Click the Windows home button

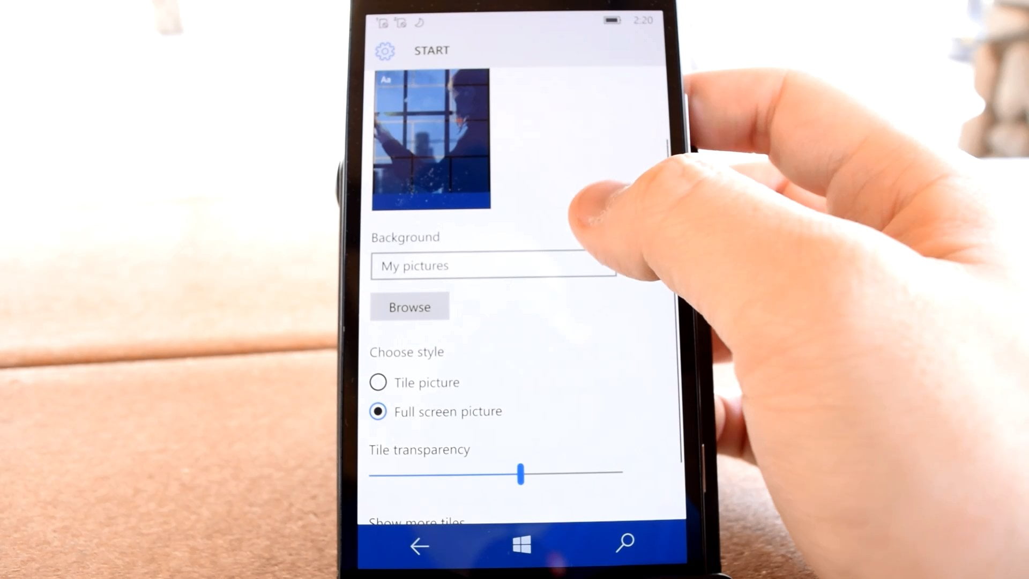click(520, 546)
